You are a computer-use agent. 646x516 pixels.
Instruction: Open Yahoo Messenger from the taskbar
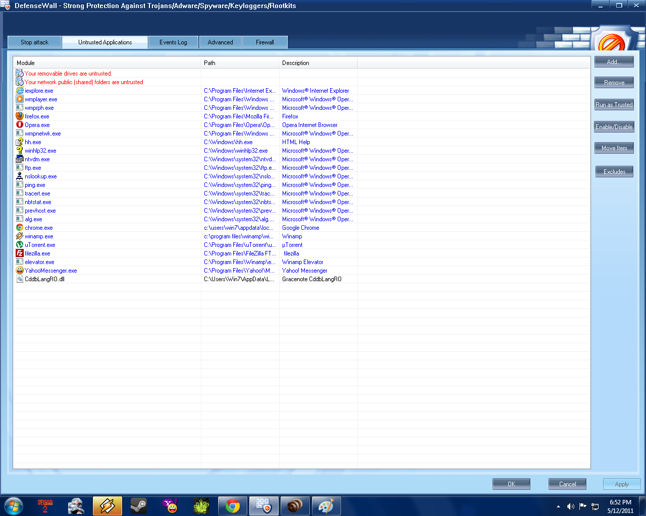(x=170, y=506)
